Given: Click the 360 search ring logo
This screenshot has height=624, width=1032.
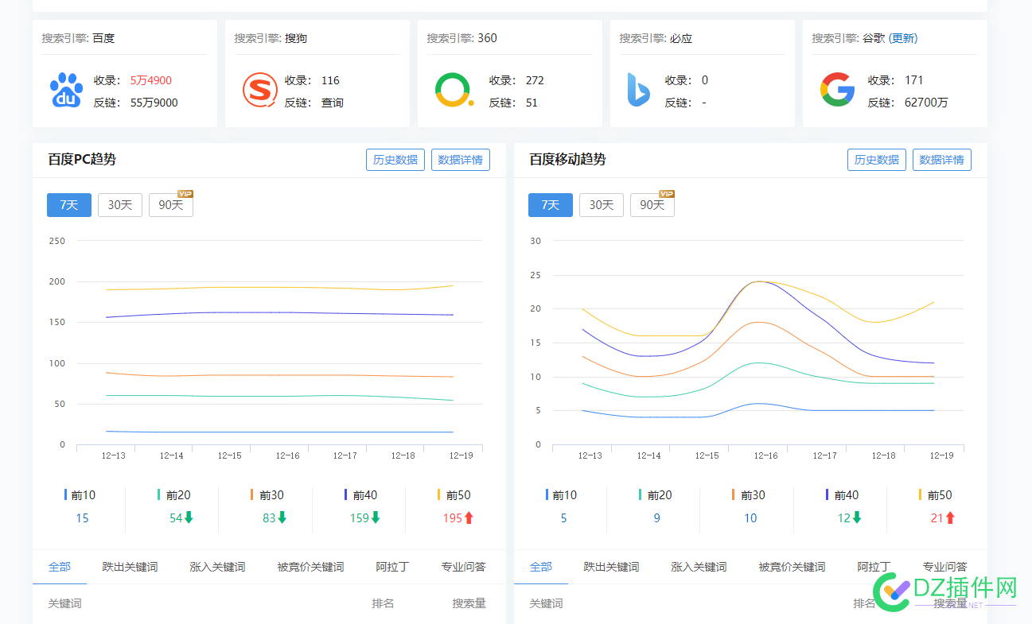Looking at the screenshot, I should click(454, 90).
